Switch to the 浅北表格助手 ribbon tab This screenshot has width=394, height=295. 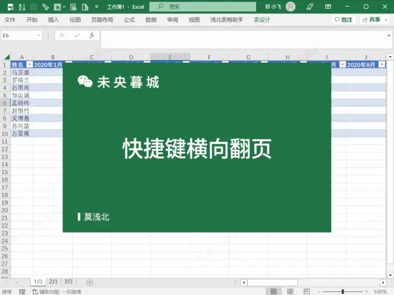point(227,20)
